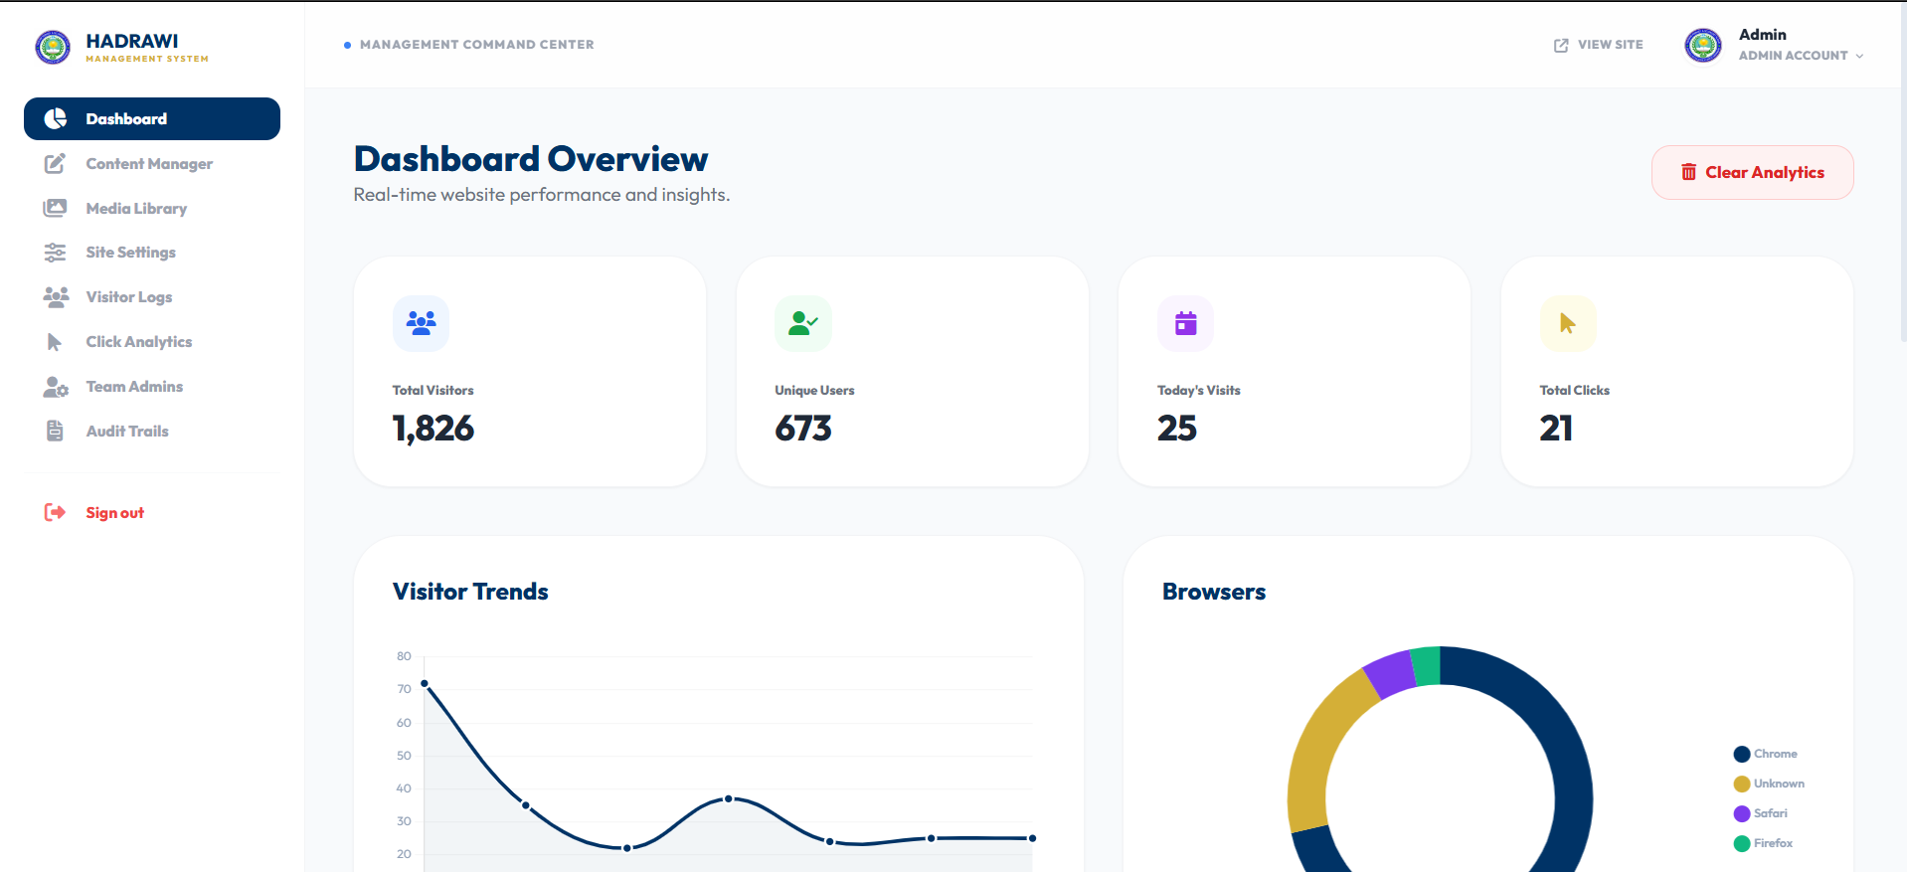Viewport: 1907px width, 872px height.
Task: Click the Media Library images icon
Action: [x=55, y=209]
